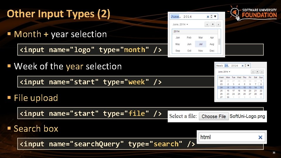Click the 'Week' column header in calendar
281x158 pixels.
pos(221,77)
